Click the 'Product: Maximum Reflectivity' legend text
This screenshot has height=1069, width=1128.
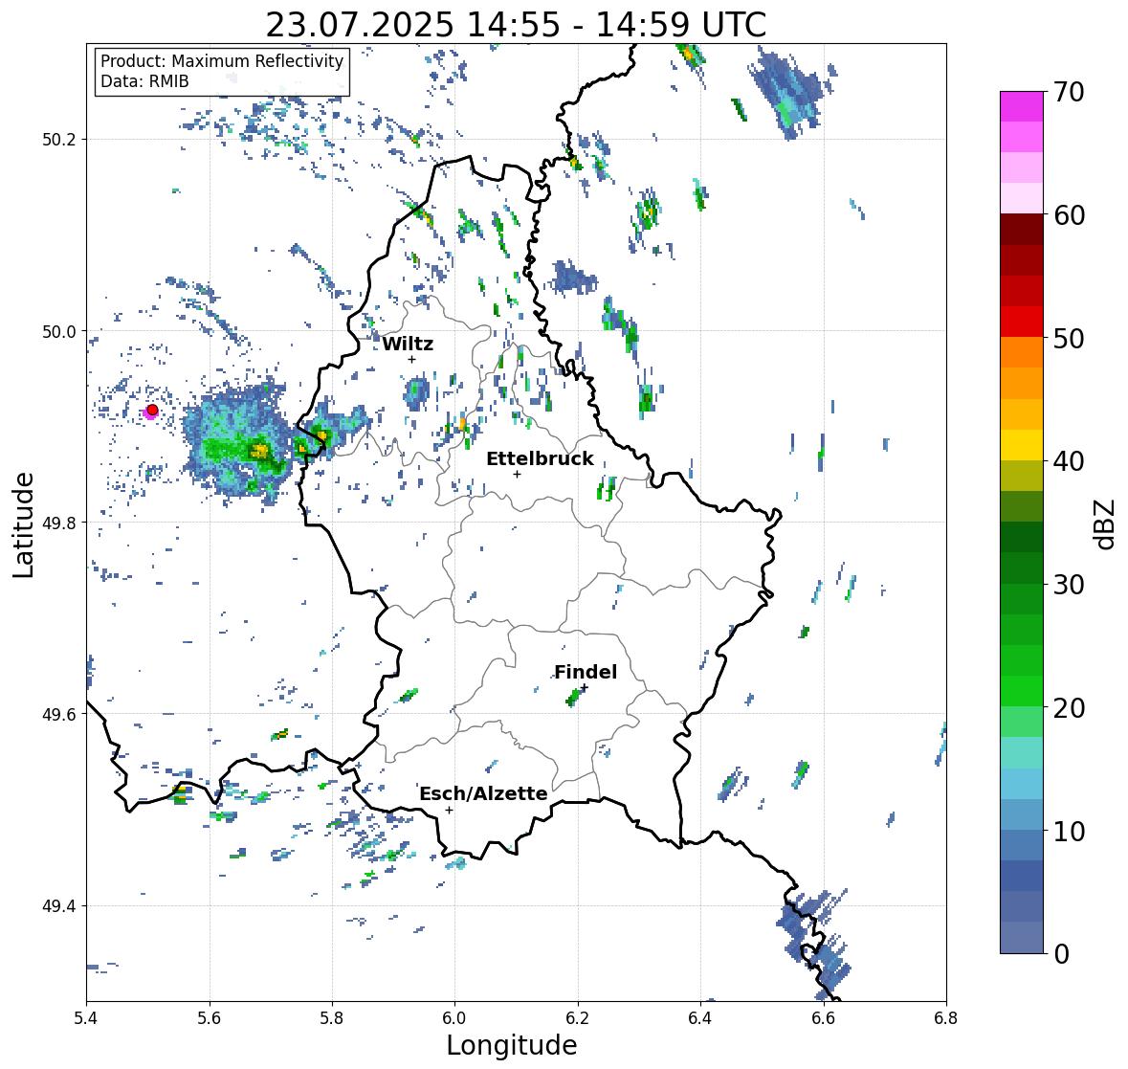222,61
